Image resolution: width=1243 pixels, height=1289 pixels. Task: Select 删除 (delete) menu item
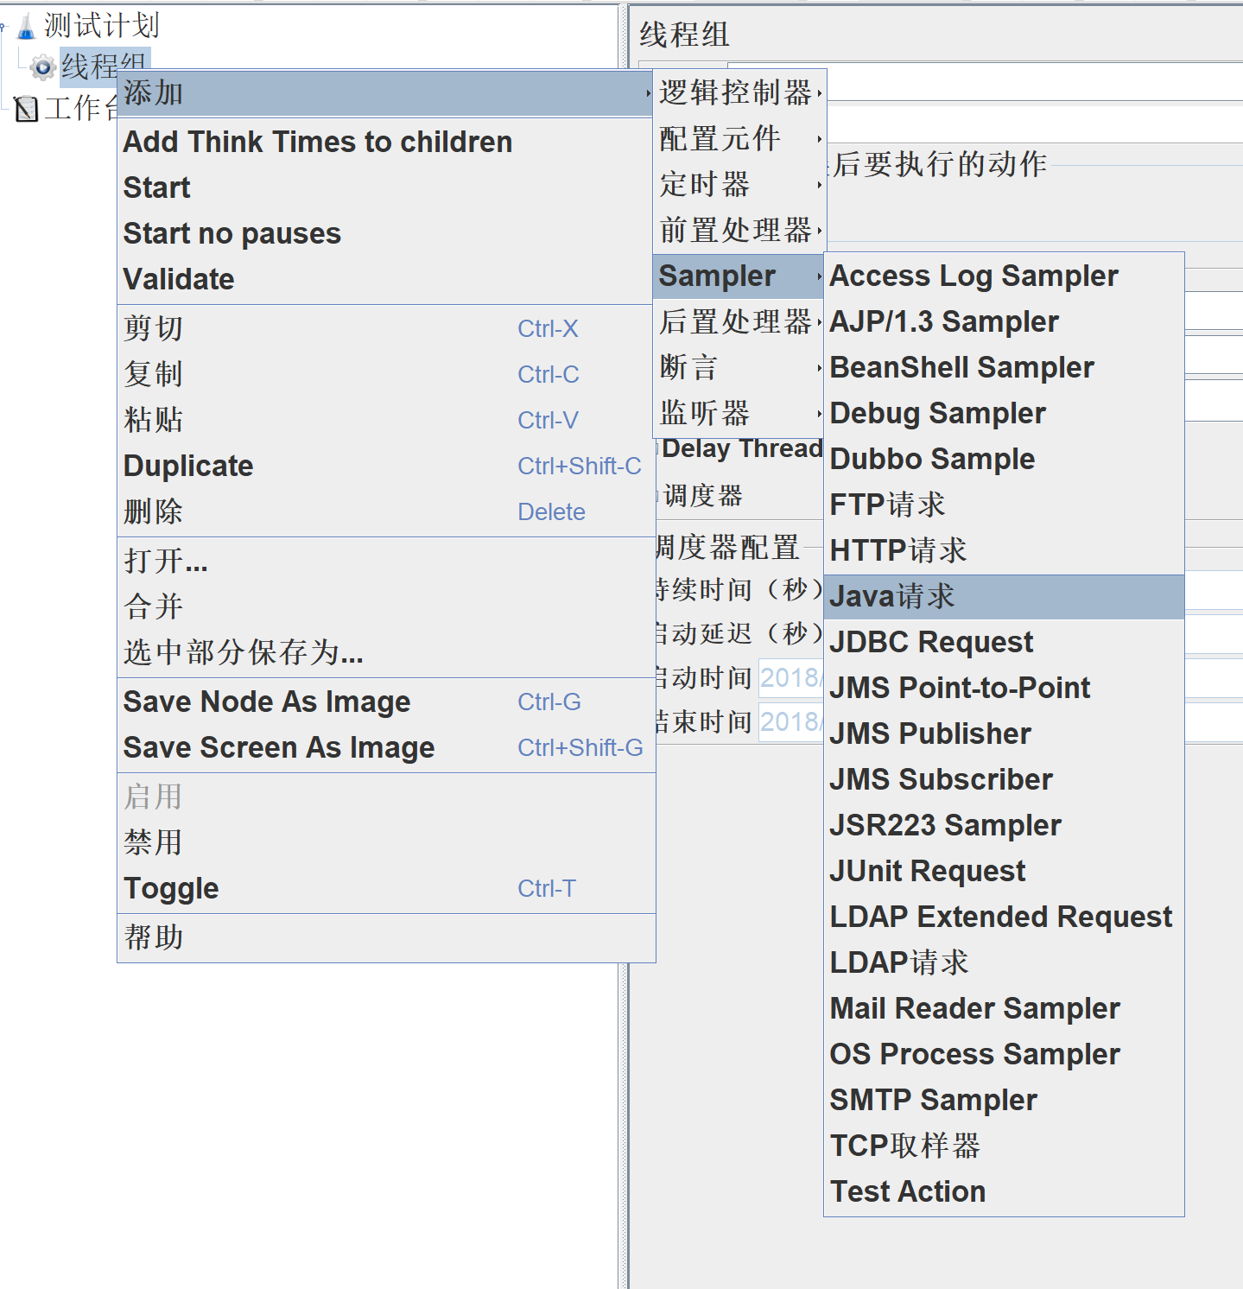[385, 511]
